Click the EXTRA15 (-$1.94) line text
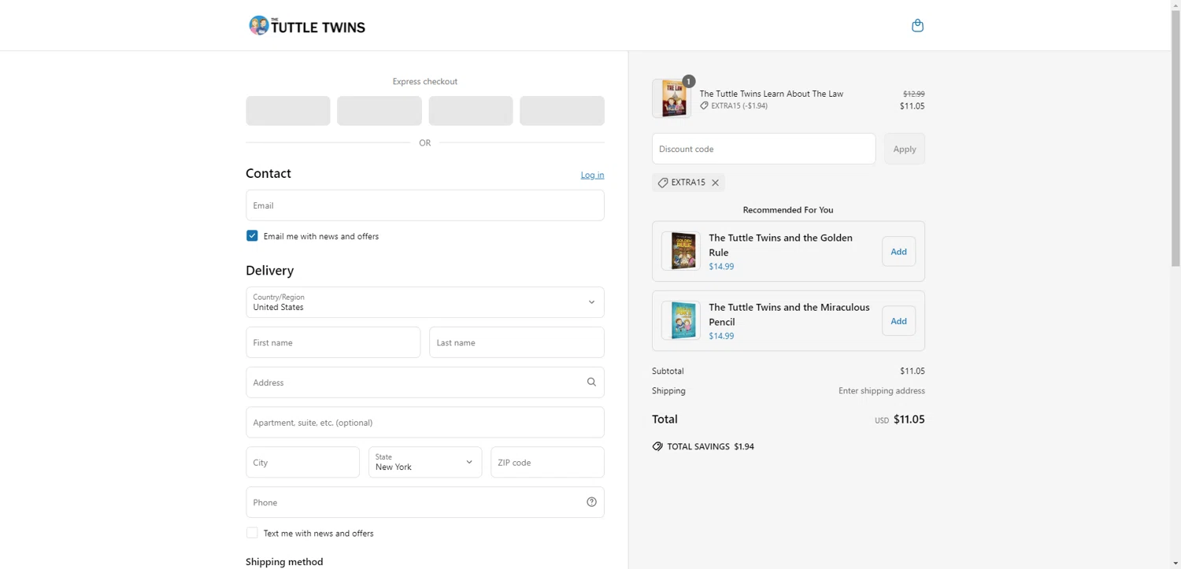Screen dimensions: 1181x569 [739, 105]
